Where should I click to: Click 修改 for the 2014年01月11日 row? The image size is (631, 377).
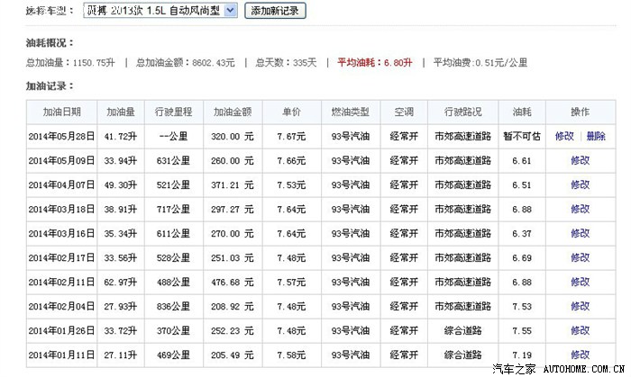[580, 355]
